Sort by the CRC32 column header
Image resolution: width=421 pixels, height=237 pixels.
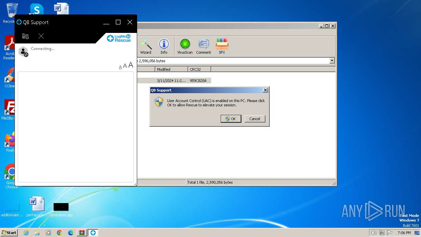coord(199,69)
